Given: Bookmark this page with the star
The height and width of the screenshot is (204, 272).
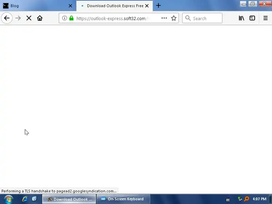Looking at the screenshot, I should (x=174, y=18).
